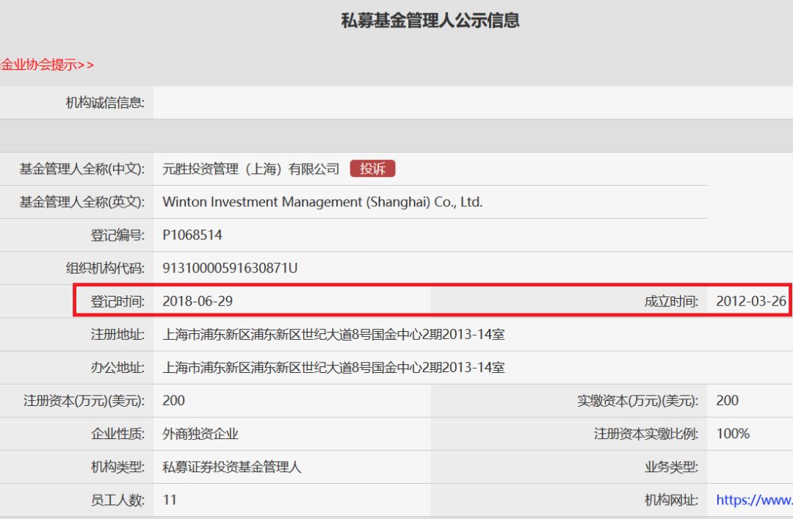Click the 实缴资本(万元)(美元) label
Screen dimensions: 793x519
[x=638, y=401]
